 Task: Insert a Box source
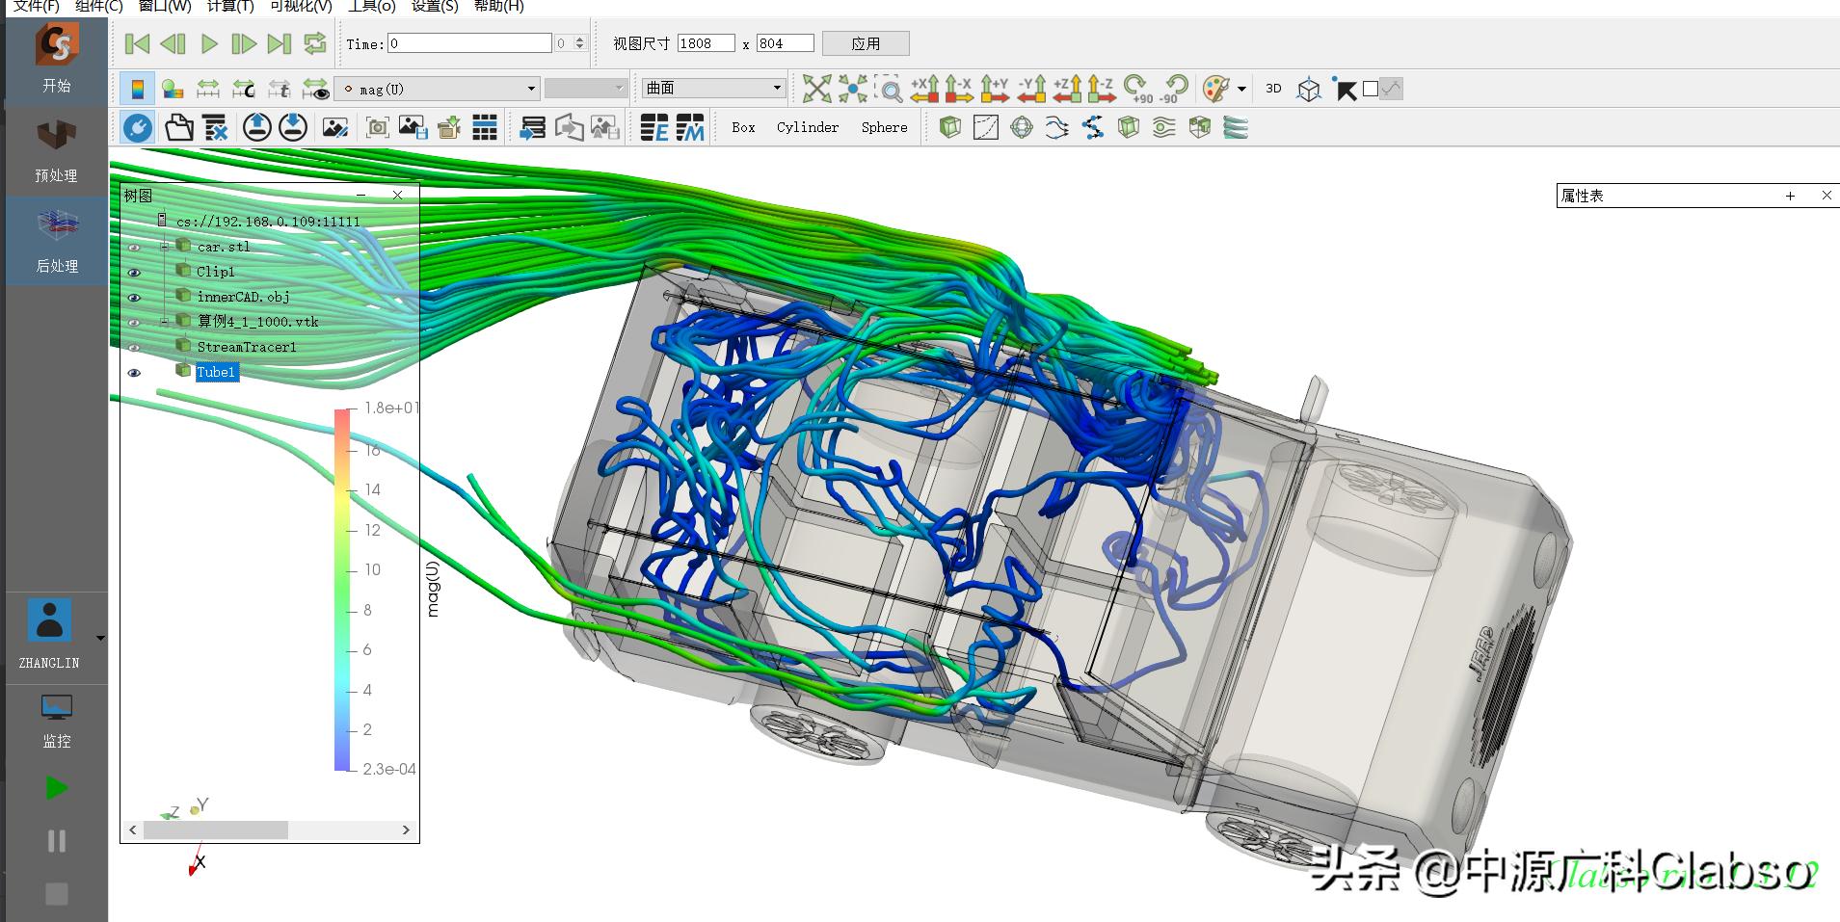click(x=743, y=127)
